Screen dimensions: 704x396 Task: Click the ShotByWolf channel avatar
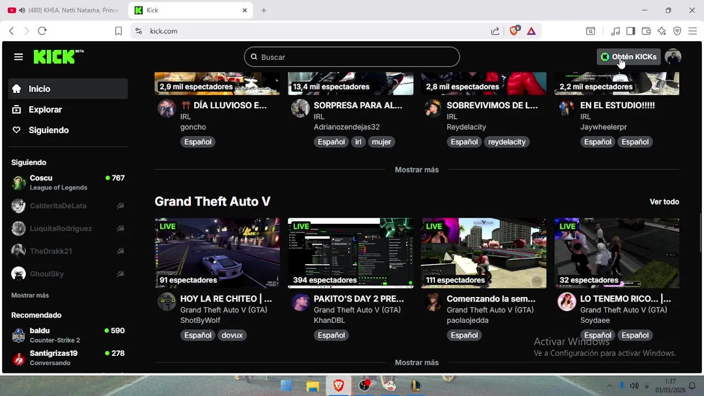click(x=167, y=302)
